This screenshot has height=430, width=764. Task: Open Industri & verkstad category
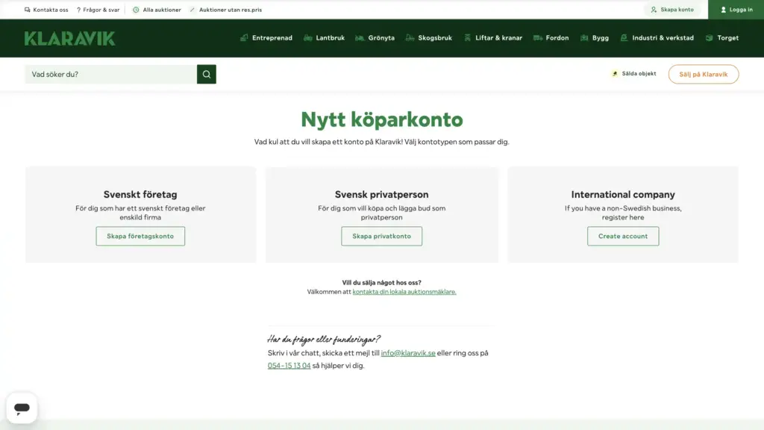coord(657,38)
